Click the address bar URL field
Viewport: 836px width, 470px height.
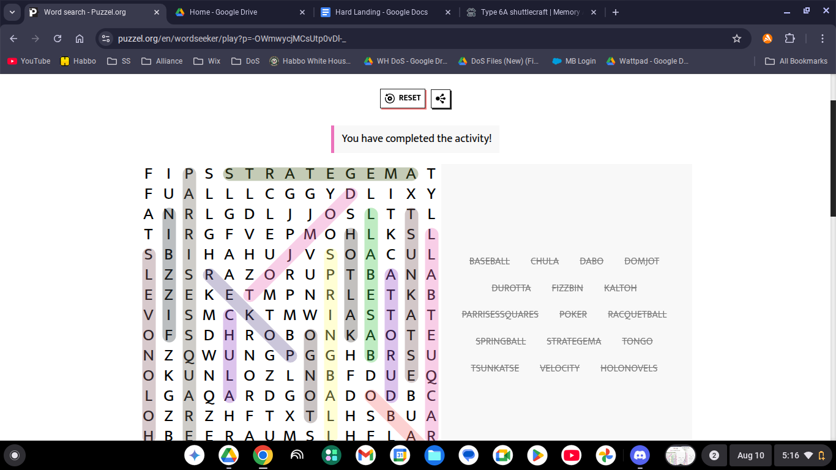click(x=416, y=39)
